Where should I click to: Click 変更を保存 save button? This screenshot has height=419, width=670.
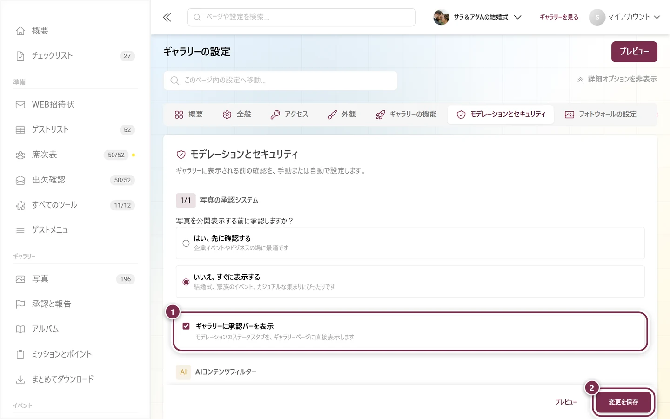pyautogui.click(x=623, y=402)
